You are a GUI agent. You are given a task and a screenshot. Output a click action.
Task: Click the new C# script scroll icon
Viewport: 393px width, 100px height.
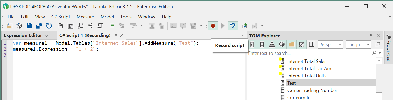pyautogui.click(x=100, y=26)
